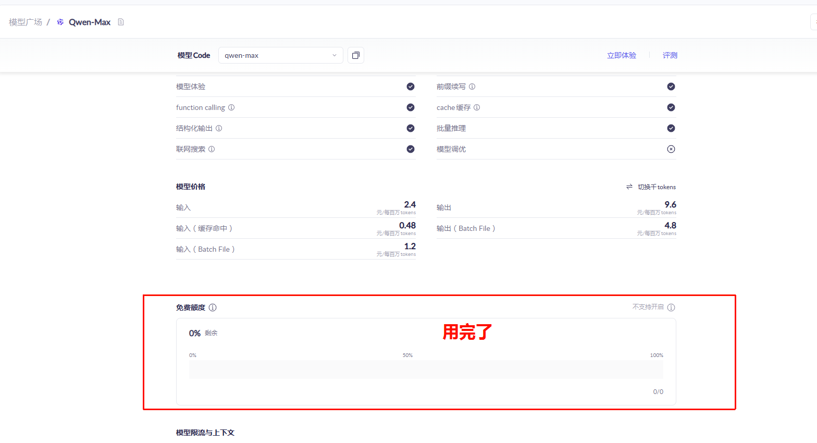Click the checkmark icon for 批量推理
This screenshot has width=817, height=443.
[x=671, y=128]
